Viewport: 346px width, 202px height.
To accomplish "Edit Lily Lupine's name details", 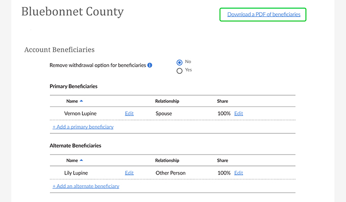I will click(x=129, y=173).
